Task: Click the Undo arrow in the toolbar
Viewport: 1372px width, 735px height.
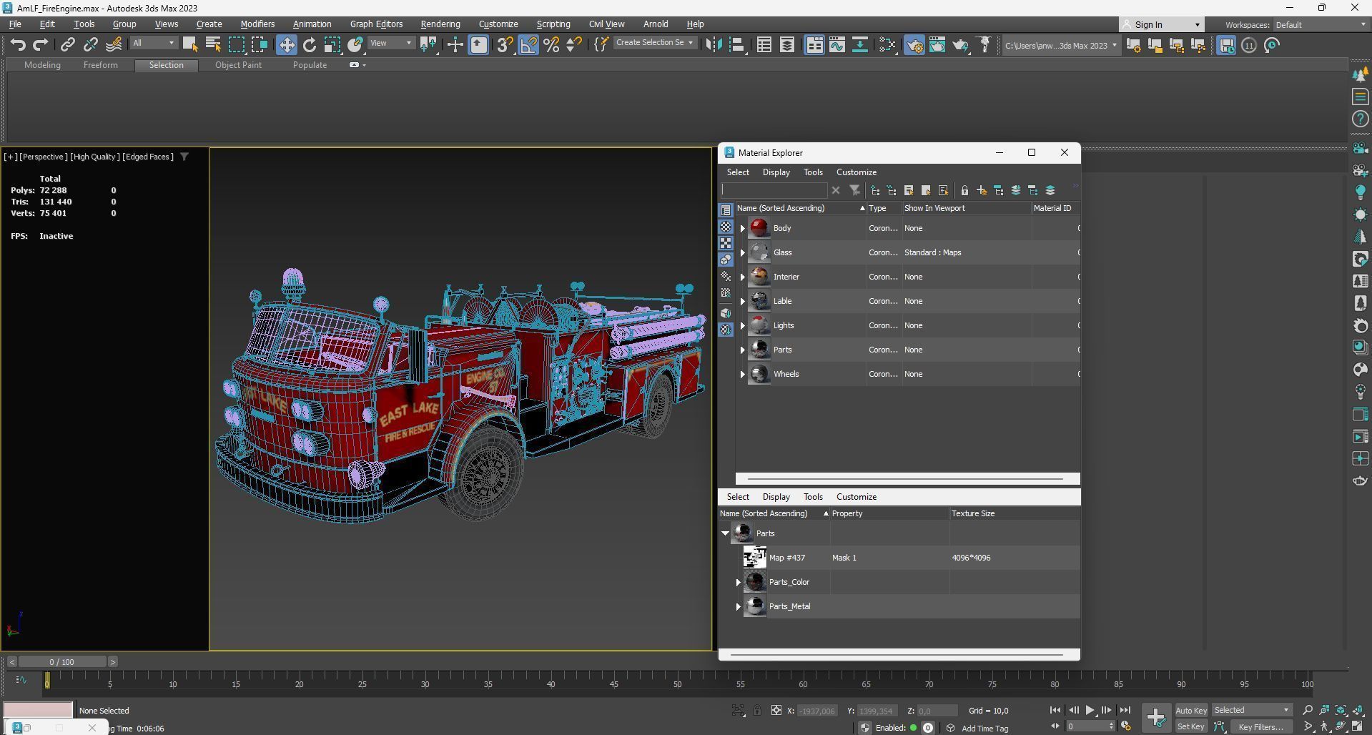Action: (18, 45)
